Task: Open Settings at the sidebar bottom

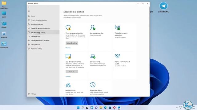Action: 43,94
